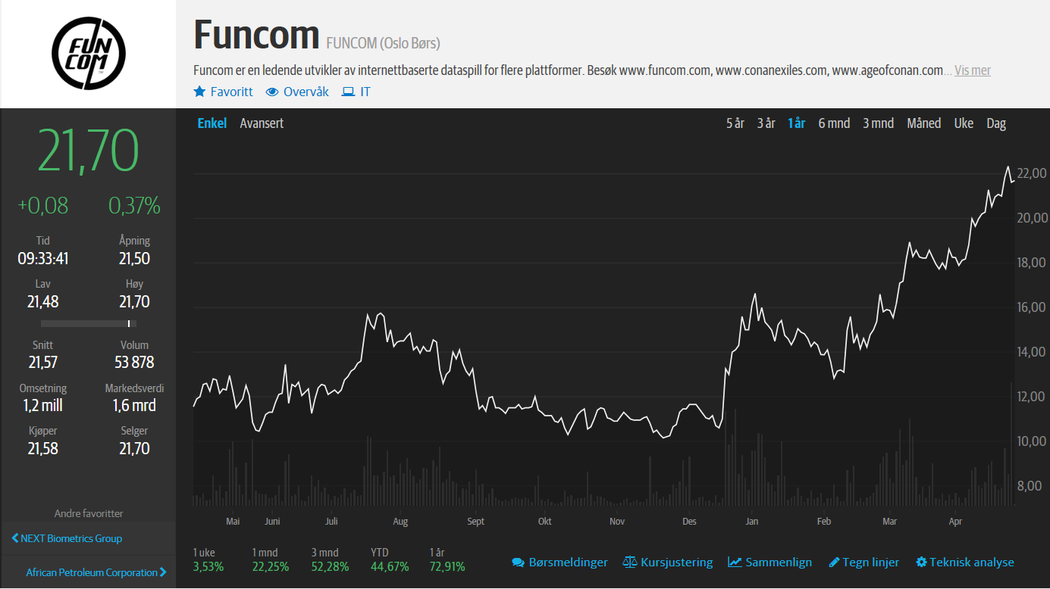Click the Børsmeldinger speech bubble icon
The image size is (1050, 589).
(519, 563)
